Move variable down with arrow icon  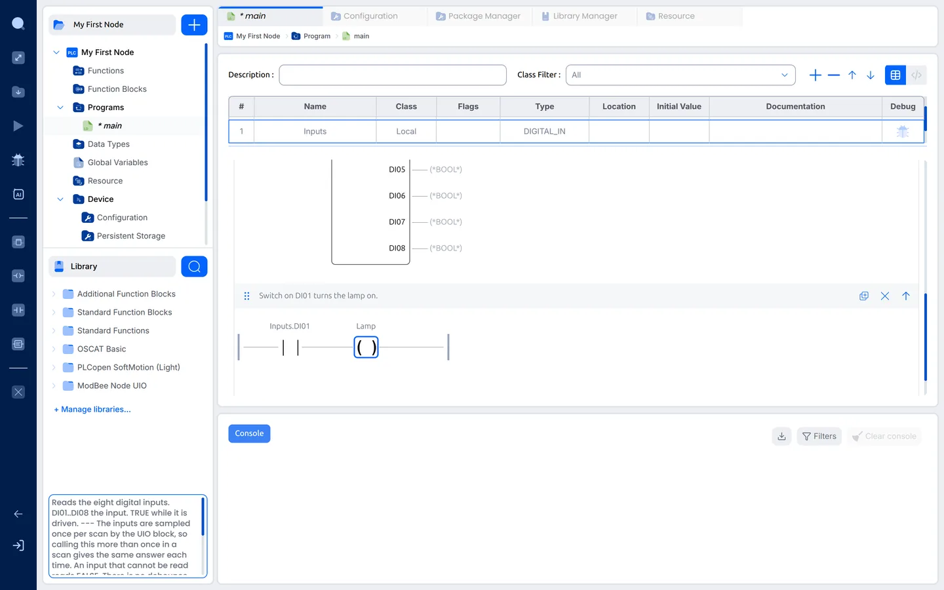tap(871, 75)
